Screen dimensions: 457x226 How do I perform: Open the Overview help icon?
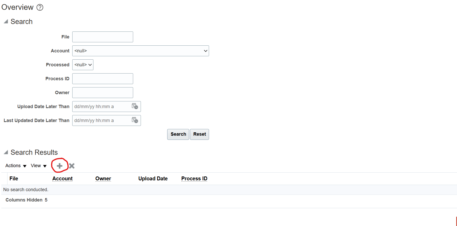pos(40,7)
